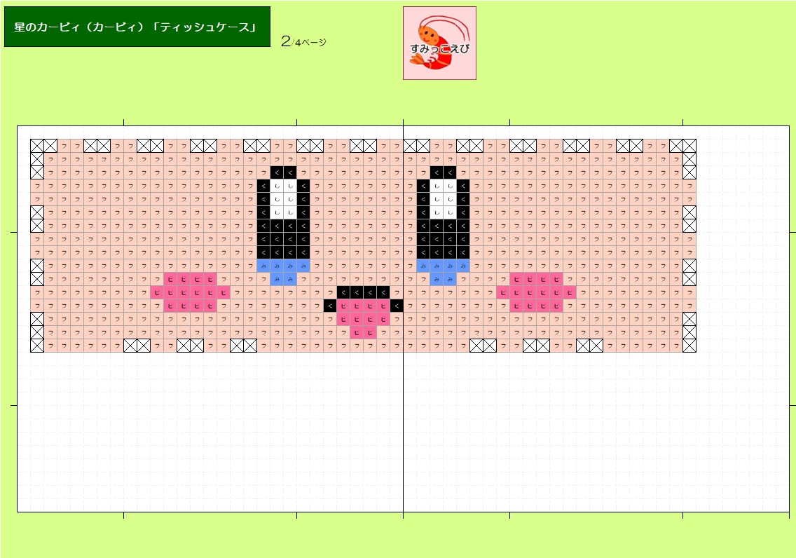The width and height of the screenshot is (796, 558).
Task: Click the blue patch under the left eye
Action: point(283,272)
